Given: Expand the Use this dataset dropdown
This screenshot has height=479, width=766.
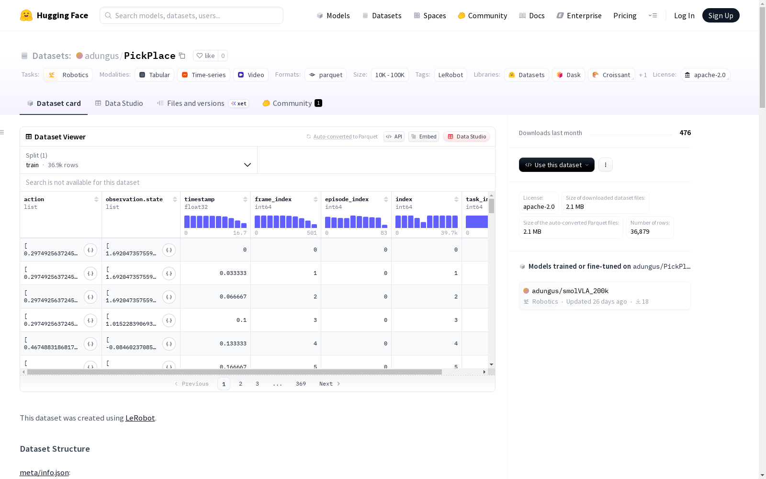Looking at the screenshot, I should [557, 165].
